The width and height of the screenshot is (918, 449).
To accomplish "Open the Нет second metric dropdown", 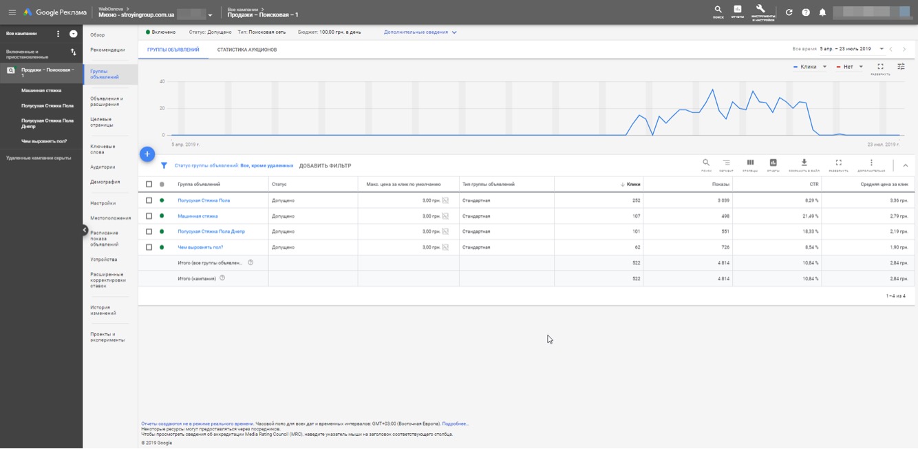I will (850, 67).
